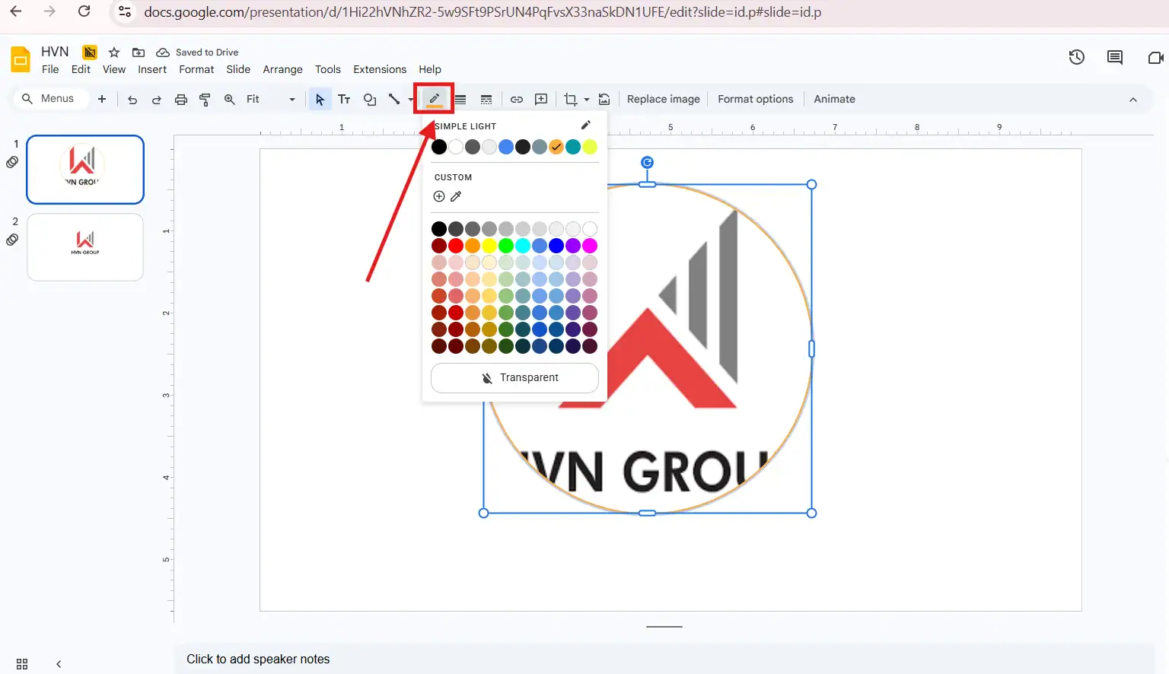The height and width of the screenshot is (674, 1169).
Task: Click the paint format roller icon
Action: [x=205, y=100]
